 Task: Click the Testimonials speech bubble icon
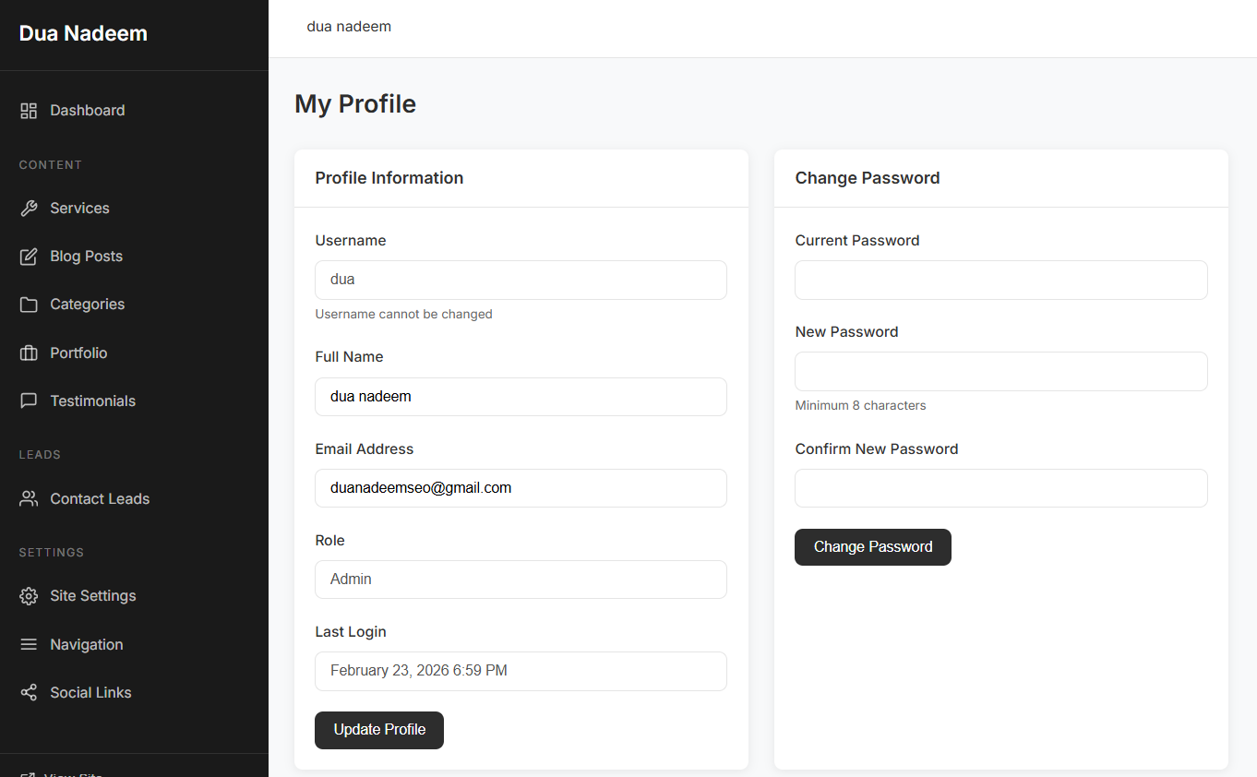[29, 401]
